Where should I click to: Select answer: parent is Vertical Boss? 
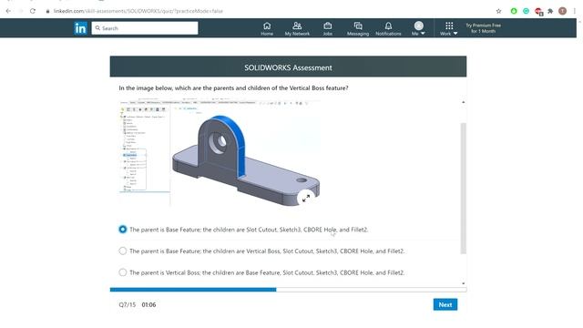pyautogui.click(x=123, y=272)
